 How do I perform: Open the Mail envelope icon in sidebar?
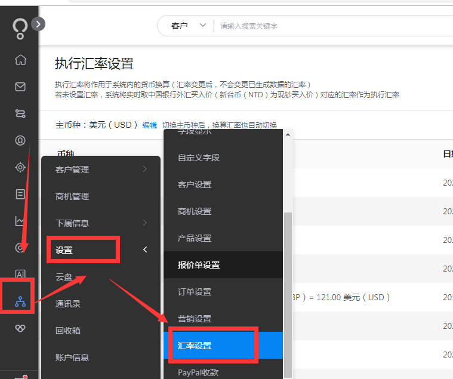coord(20,87)
